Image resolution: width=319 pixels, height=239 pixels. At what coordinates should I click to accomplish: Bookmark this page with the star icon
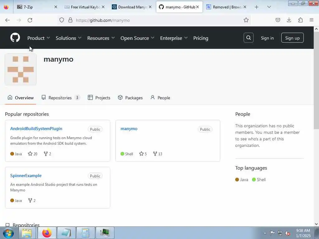tap(246, 20)
